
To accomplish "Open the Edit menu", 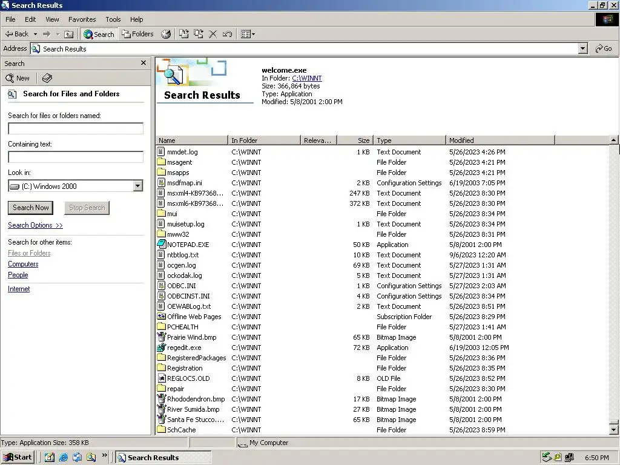I will (x=30, y=19).
